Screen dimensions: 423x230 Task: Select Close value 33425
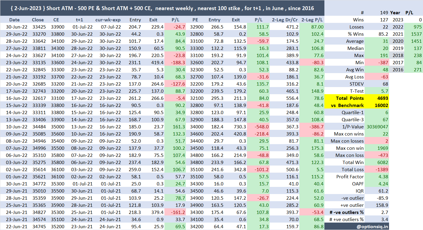[38, 27]
